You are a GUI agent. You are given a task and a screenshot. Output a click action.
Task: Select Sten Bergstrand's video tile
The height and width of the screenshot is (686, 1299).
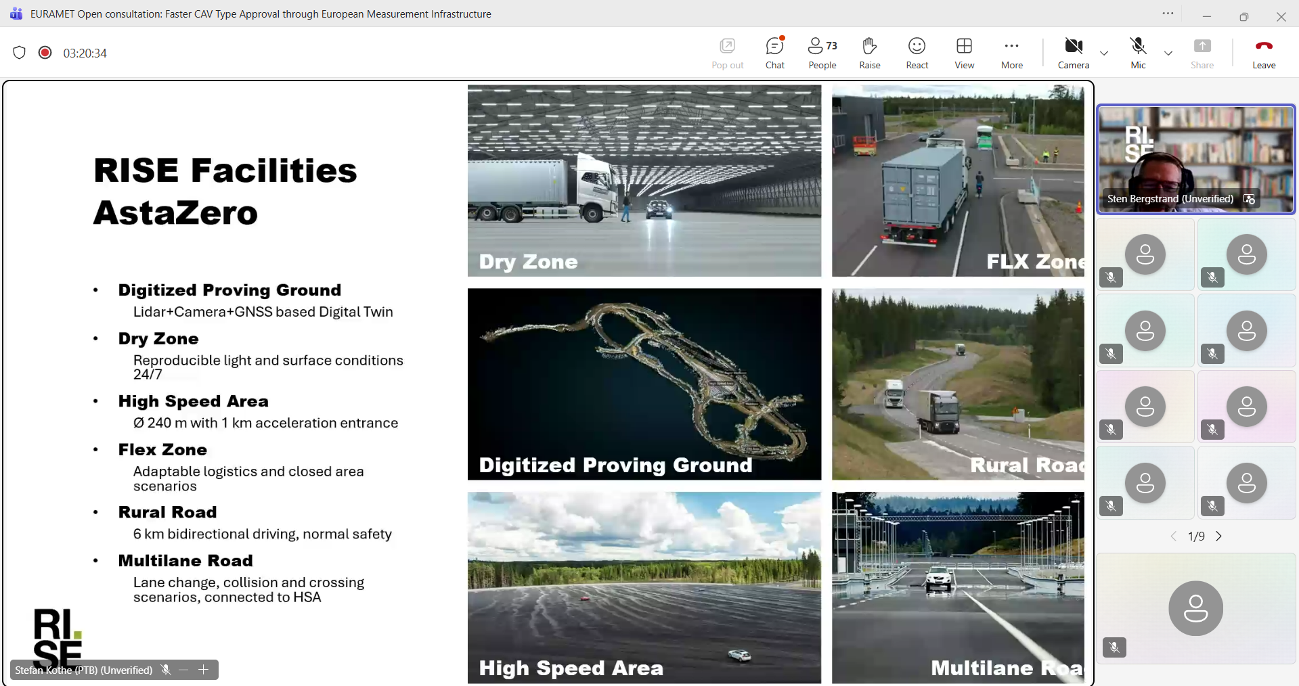[1195, 159]
